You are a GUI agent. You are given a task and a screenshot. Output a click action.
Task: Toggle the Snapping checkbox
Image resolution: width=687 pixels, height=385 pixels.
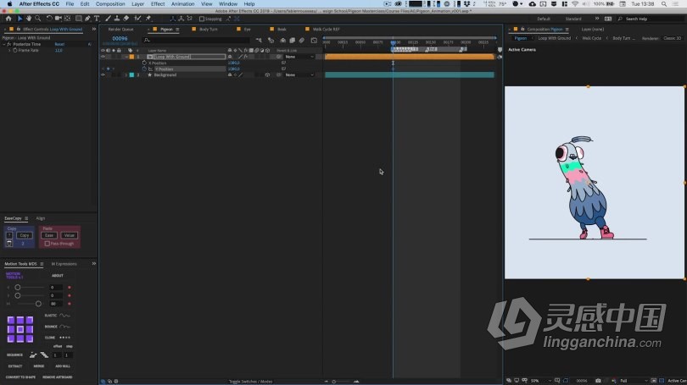click(x=202, y=19)
